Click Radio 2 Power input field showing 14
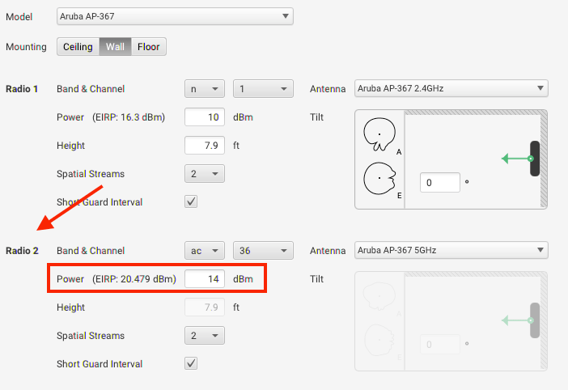The image size is (568, 390). coord(205,279)
